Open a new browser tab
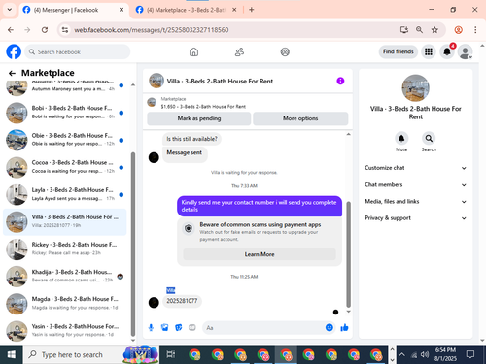Image resolution: width=486 pixels, height=364 pixels. (252, 10)
